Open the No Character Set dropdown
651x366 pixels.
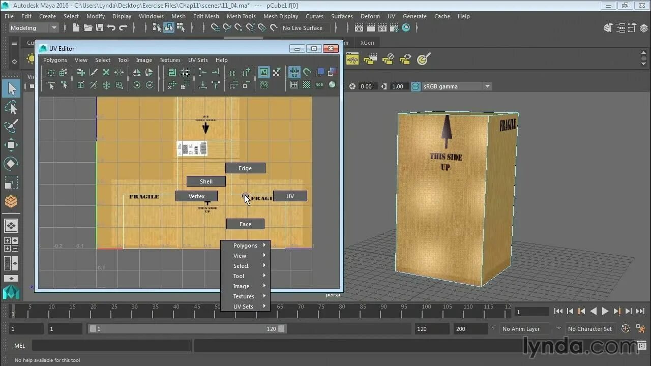coord(590,329)
